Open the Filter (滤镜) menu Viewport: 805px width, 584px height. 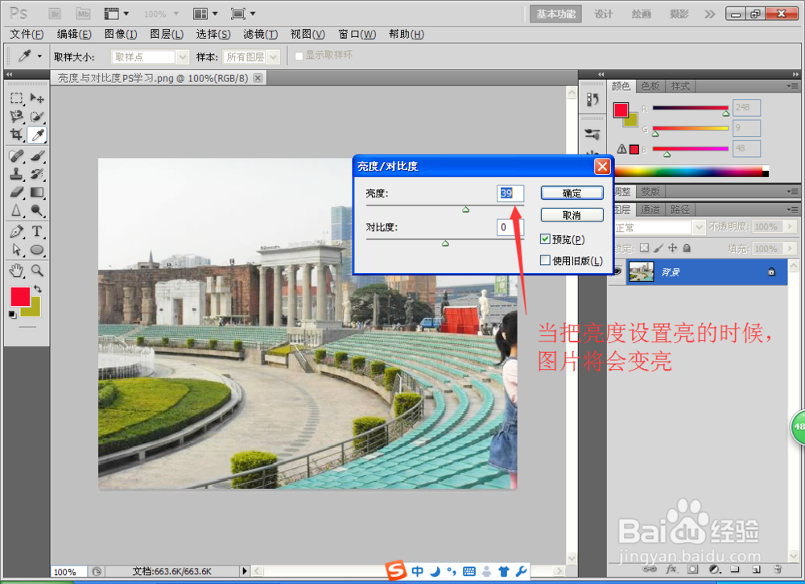(x=260, y=34)
